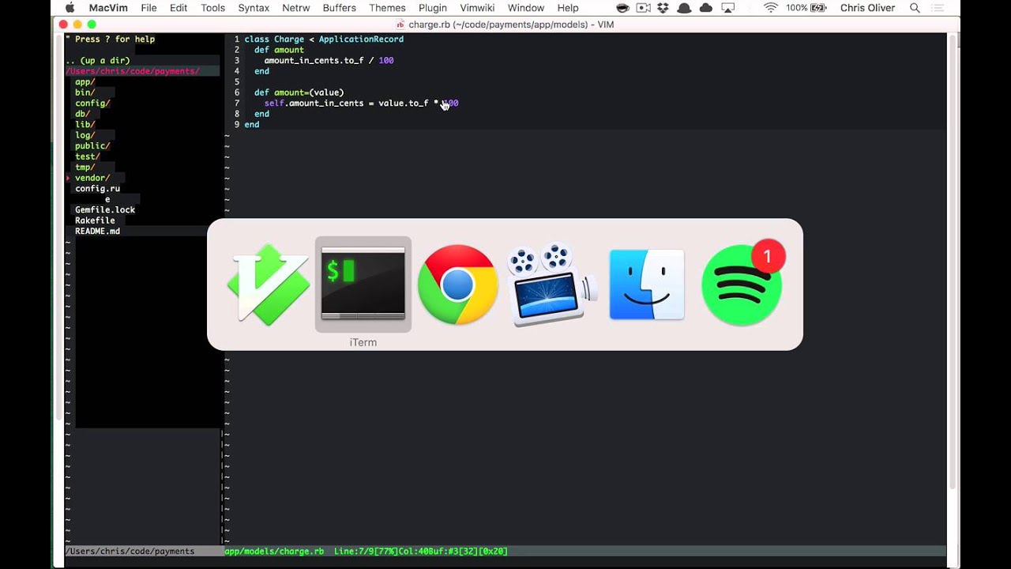Expand the config/ folder in tree
The image size is (1011, 569).
click(92, 104)
